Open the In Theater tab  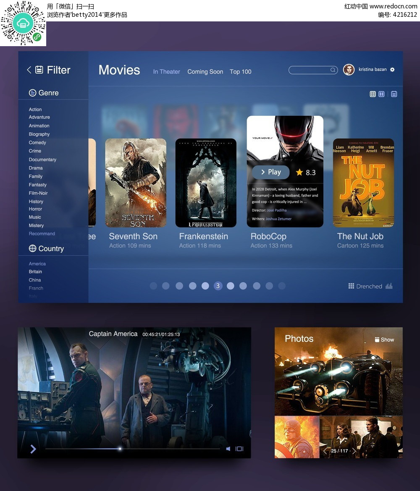pyautogui.click(x=166, y=72)
